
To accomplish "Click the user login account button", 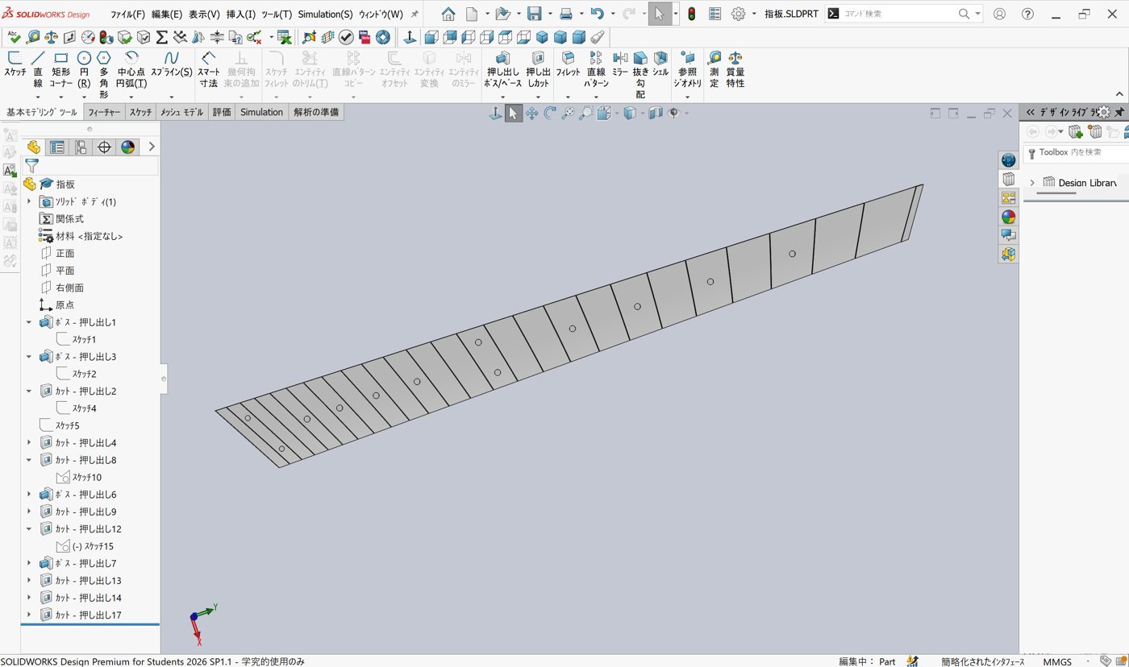I will [1000, 14].
